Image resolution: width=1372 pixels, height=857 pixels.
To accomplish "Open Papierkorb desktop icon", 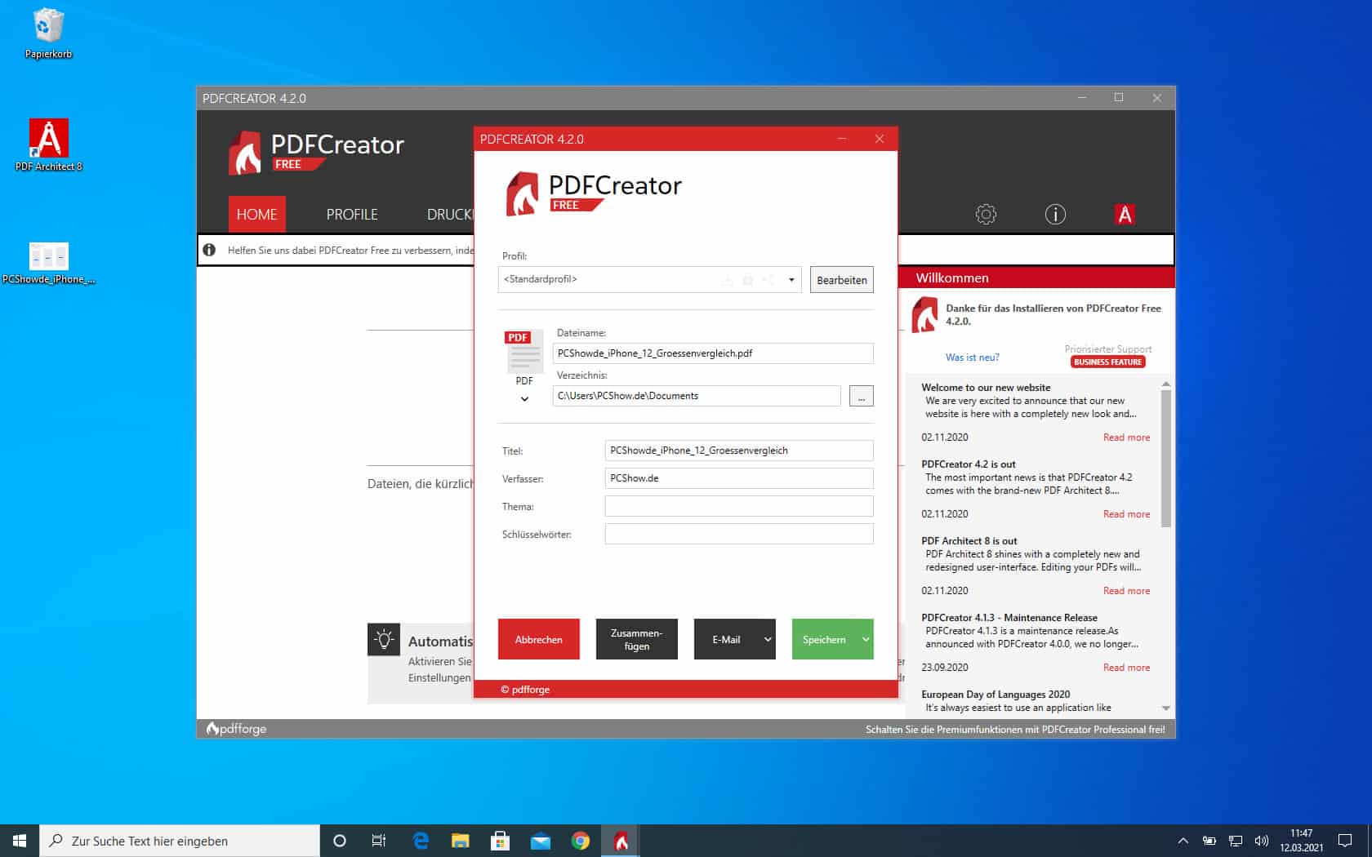I will (x=48, y=34).
